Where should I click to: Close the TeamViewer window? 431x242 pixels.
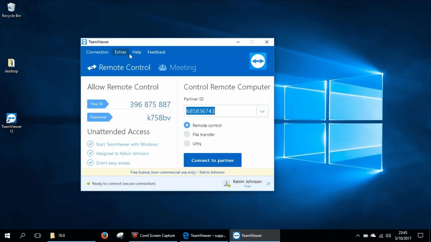(267, 42)
